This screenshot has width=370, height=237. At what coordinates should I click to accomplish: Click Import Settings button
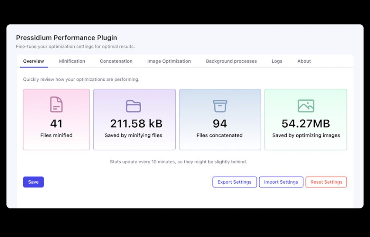[x=281, y=182]
